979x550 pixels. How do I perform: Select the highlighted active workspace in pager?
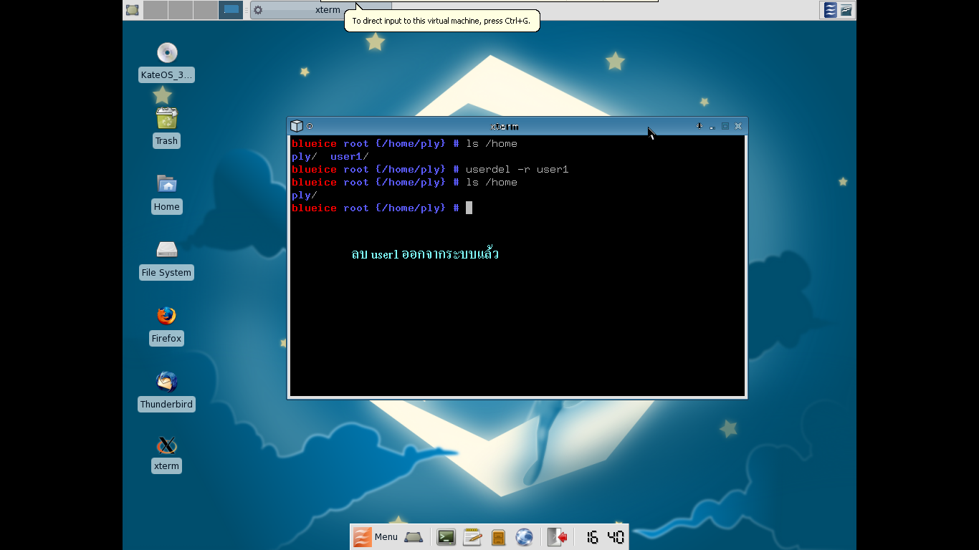(231, 10)
